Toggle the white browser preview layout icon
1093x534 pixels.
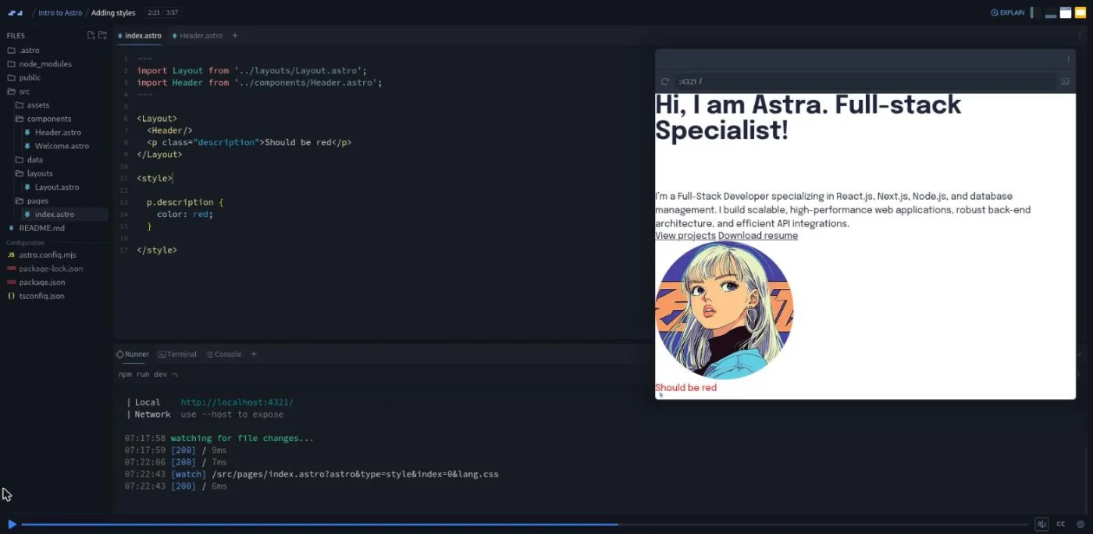(x=1066, y=12)
